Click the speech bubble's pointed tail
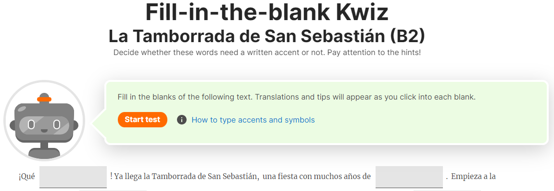554x191 pixels. pos(99,124)
